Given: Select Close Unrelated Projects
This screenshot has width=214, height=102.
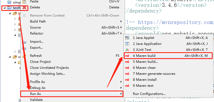Looking at the screenshot, I should pos(49,68).
